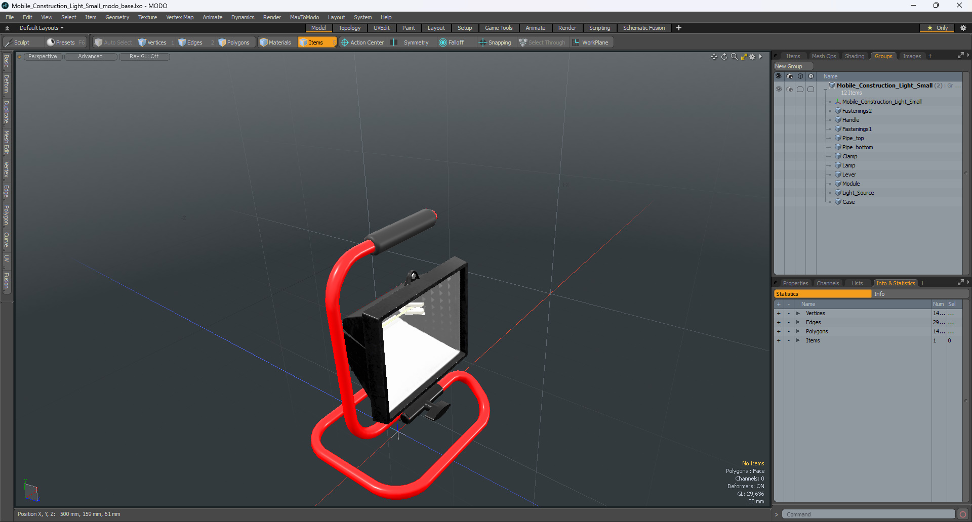Toggle Snapping

pyautogui.click(x=495, y=42)
